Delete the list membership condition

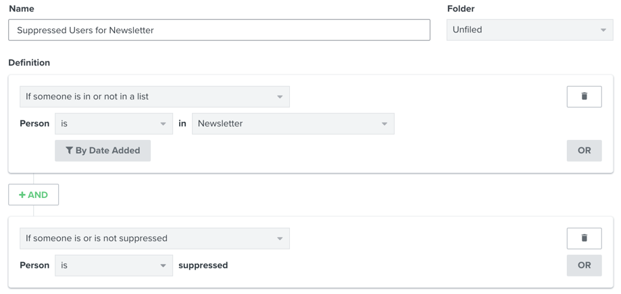pos(584,97)
